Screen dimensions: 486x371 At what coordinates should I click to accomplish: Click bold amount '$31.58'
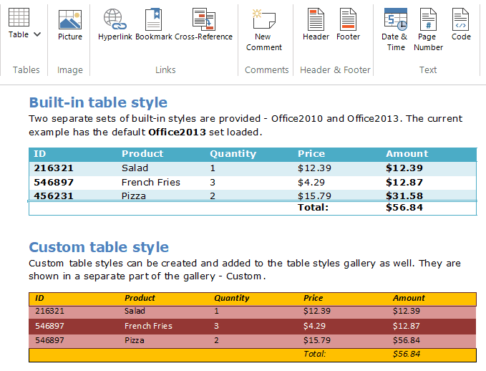[x=404, y=196]
